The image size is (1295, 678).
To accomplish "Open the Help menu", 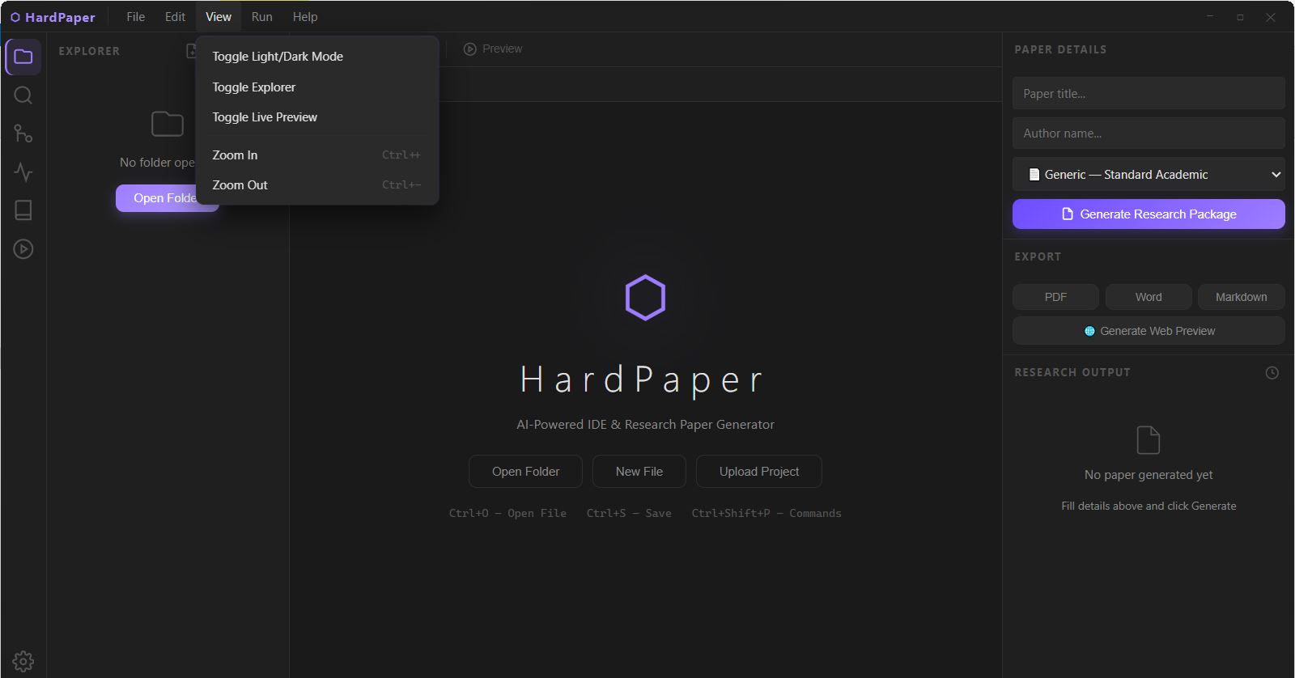I will pos(305,17).
